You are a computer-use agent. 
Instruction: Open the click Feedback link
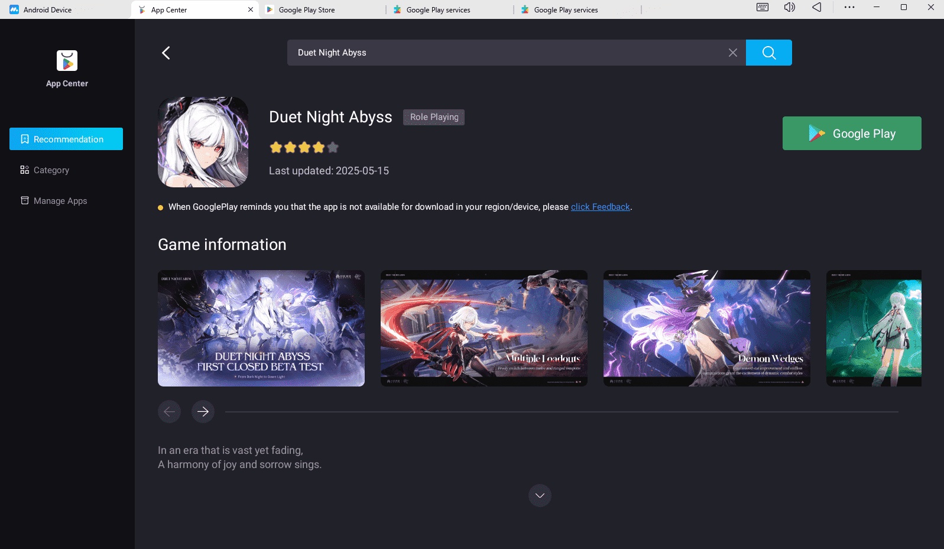coord(601,207)
